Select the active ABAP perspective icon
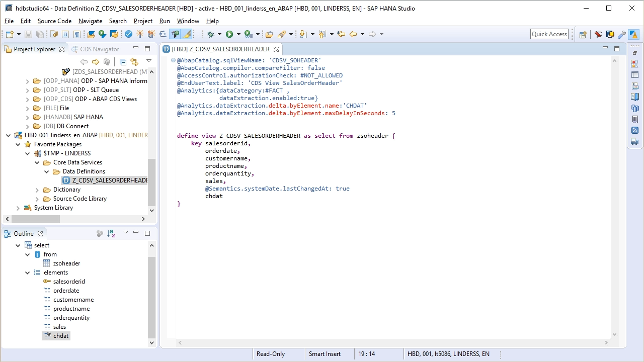644x362 pixels. [633, 34]
